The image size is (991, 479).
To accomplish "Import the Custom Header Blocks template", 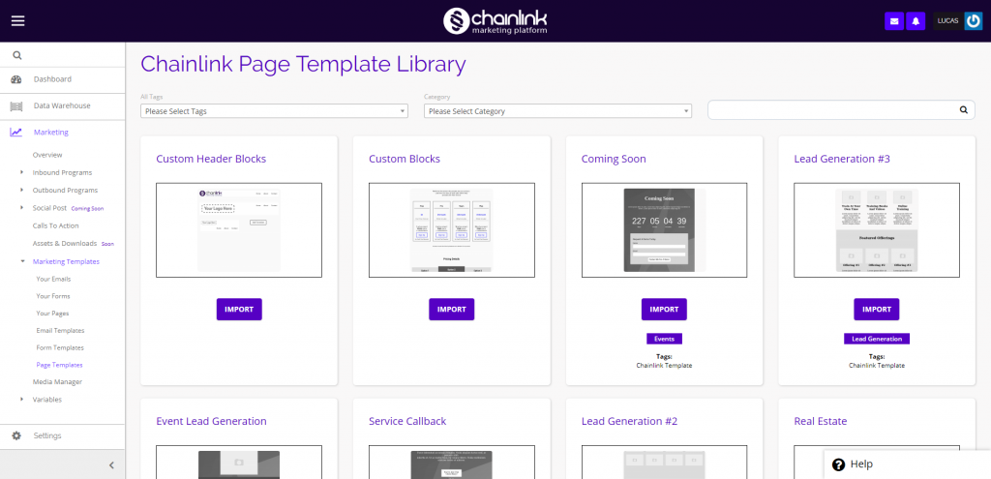I will coord(239,309).
